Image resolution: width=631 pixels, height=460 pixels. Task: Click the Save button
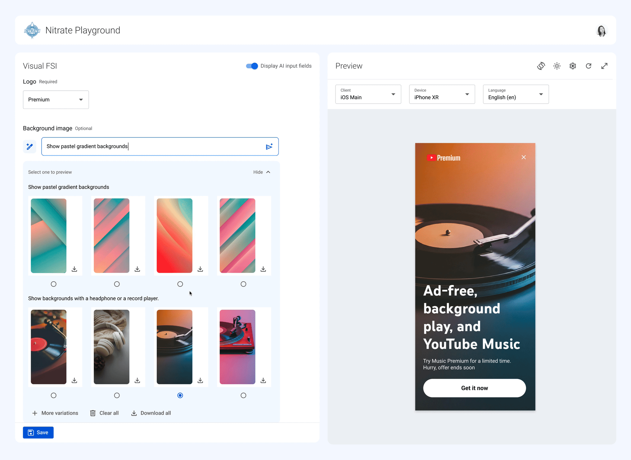(x=38, y=432)
